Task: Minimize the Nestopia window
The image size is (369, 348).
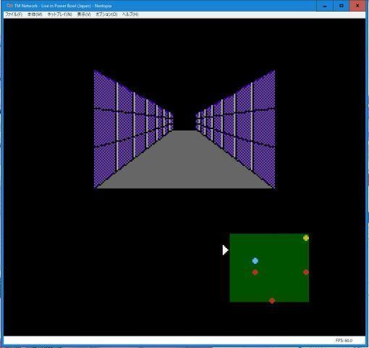Action: [x=325, y=6]
